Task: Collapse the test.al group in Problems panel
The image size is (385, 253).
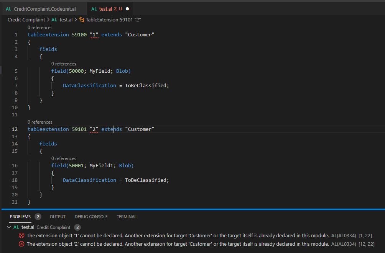Action: (x=9, y=227)
